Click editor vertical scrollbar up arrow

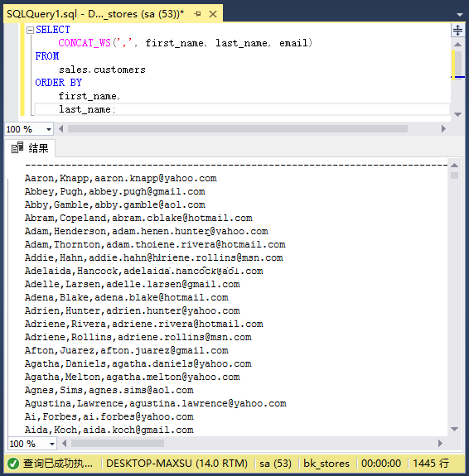[457, 45]
